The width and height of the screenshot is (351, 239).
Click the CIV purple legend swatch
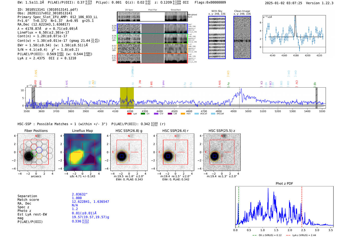pos(156,114)
